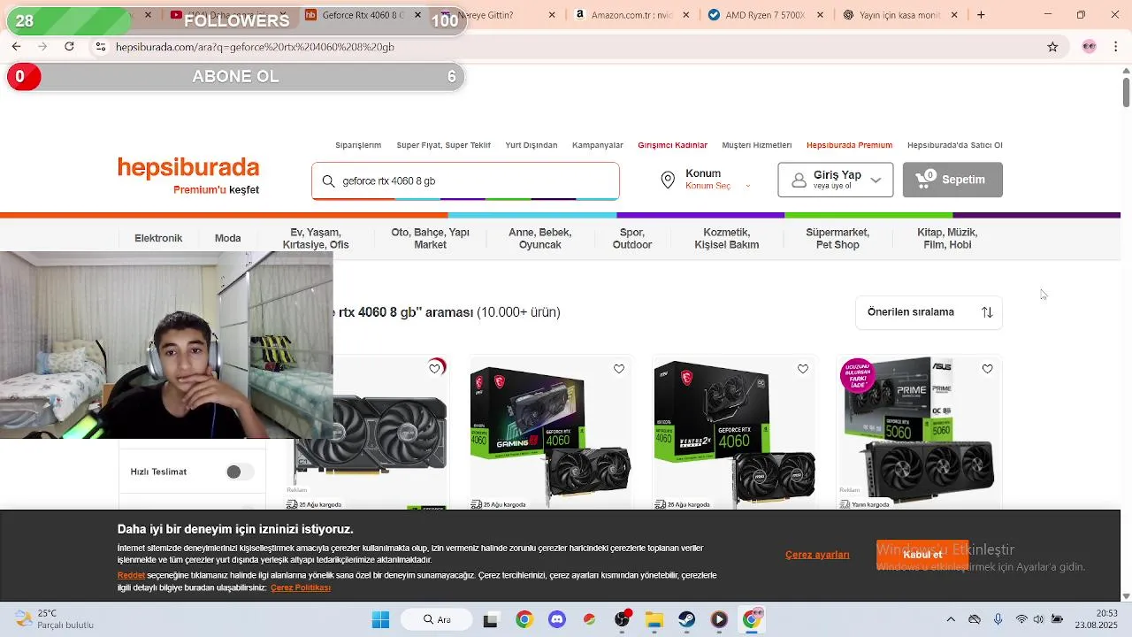Open the Sepetim cart button
Screen dimensions: 1132x637
tap(952, 180)
